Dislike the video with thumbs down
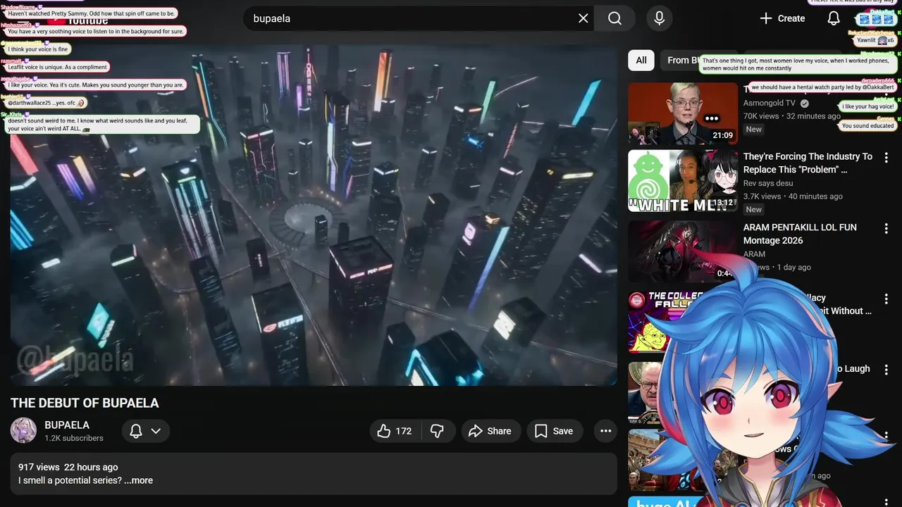This screenshot has height=507, width=902. pos(437,431)
